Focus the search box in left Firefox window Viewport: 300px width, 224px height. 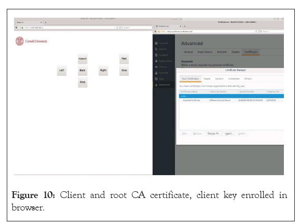[136, 28]
